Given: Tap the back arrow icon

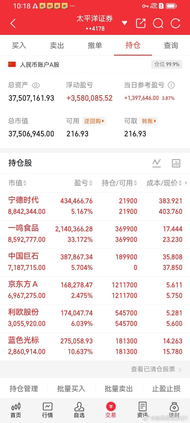Looking at the screenshot, I should 13,23.
